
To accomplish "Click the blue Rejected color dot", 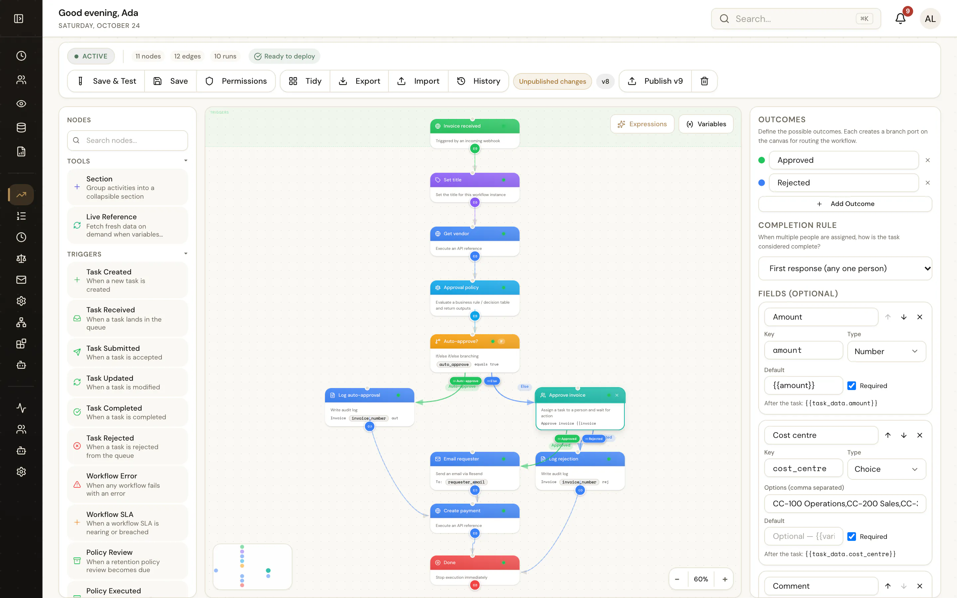I will (x=762, y=183).
